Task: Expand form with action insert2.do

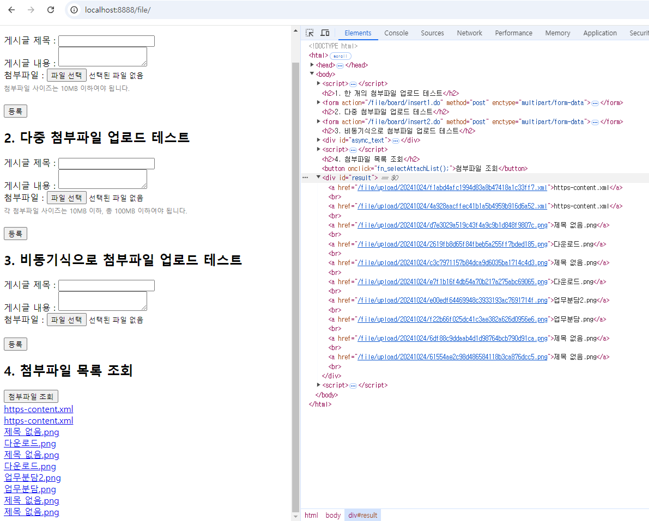Action: click(318, 121)
